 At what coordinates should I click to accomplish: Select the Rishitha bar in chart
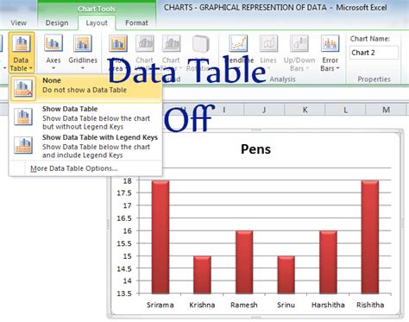[x=370, y=237]
